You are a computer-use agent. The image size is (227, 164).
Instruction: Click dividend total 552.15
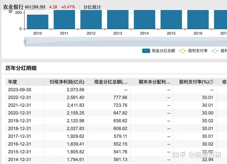click(x=120, y=144)
